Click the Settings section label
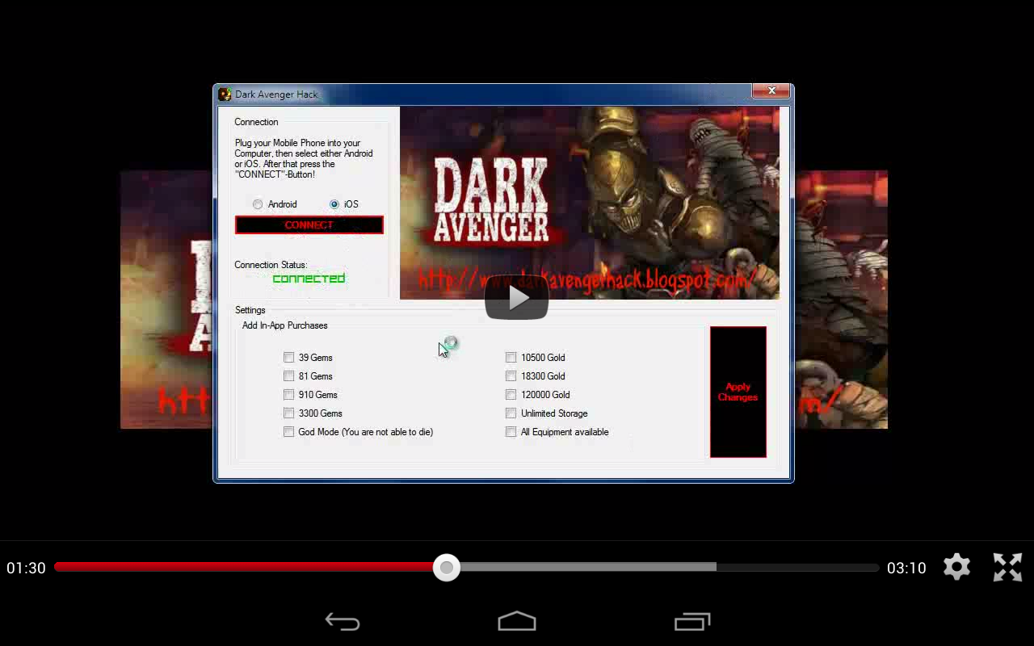 [x=250, y=310]
